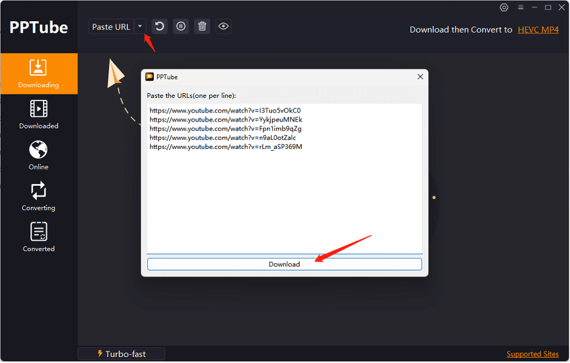The width and height of the screenshot is (570, 363).
Task: Expand the hidden panel dot handle
Action: (x=434, y=197)
